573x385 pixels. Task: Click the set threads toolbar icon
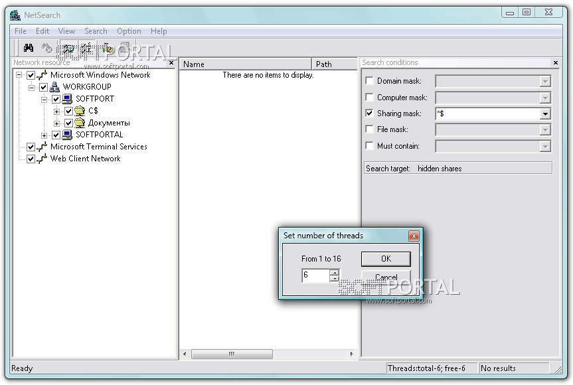[108, 48]
